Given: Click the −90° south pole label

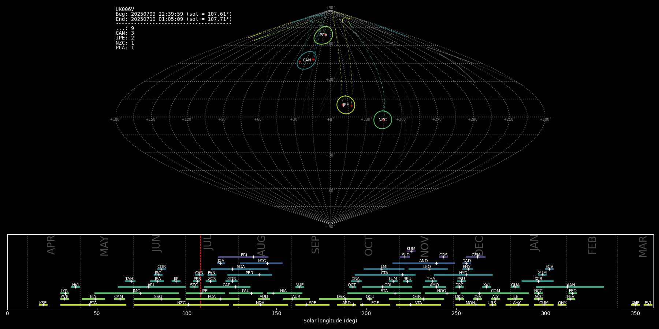Looking at the screenshot, I should click(x=330, y=227).
